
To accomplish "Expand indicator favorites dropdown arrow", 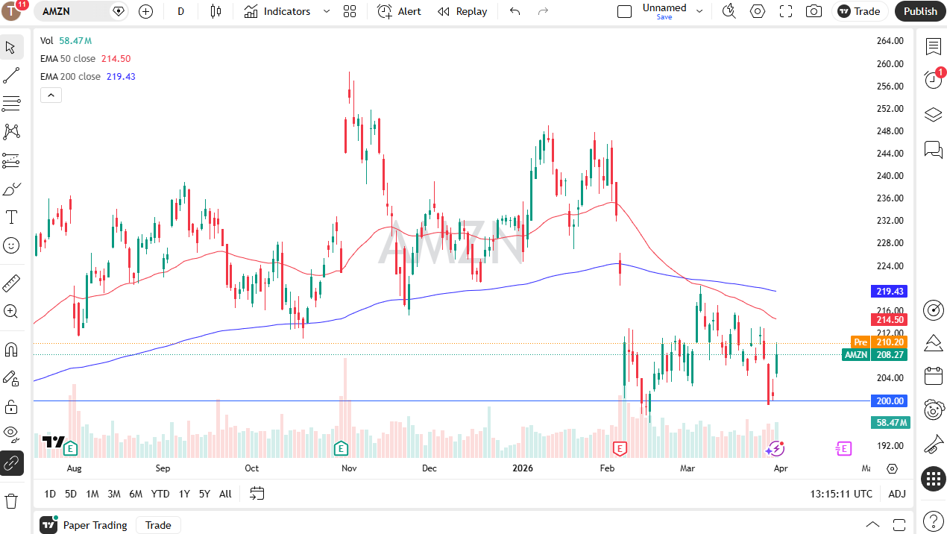I will [326, 11].
